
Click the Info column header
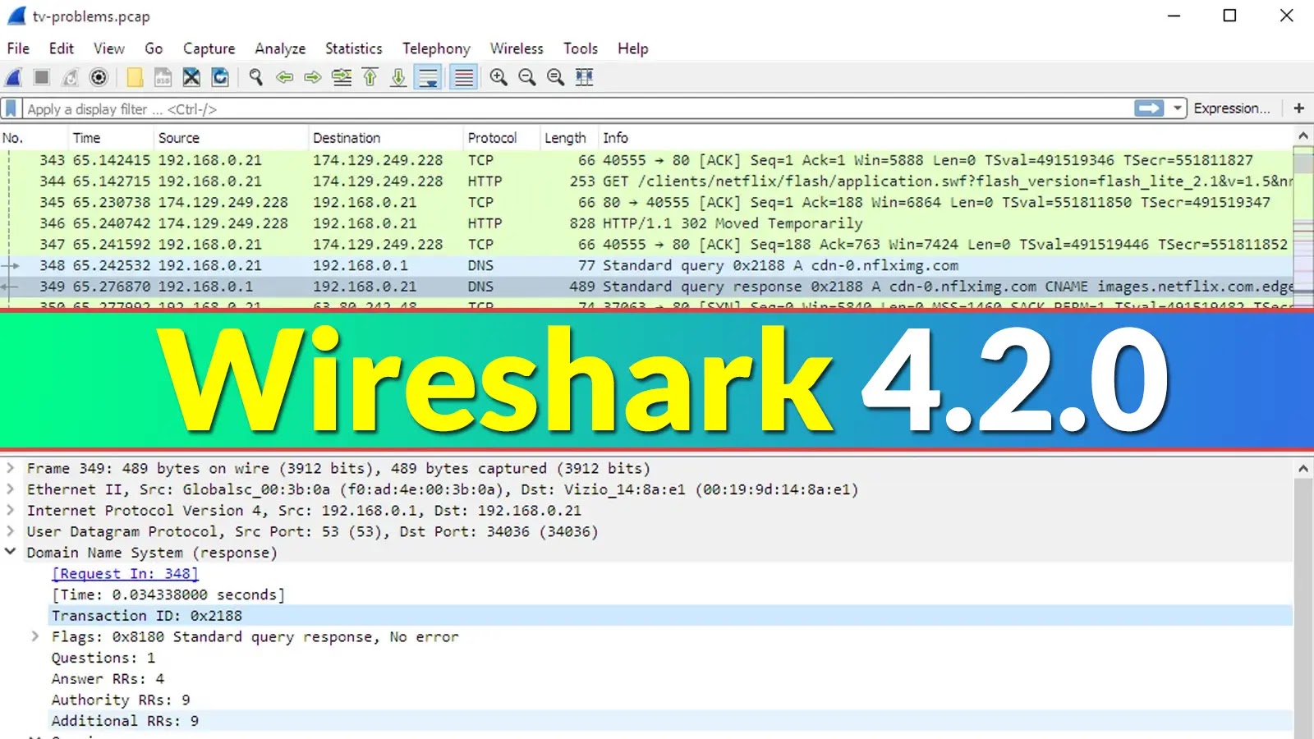(x=944, y=138)
